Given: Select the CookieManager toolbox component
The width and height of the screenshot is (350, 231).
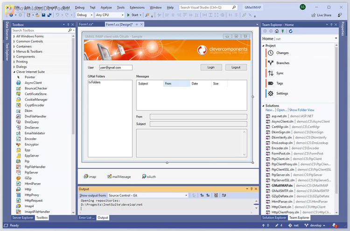Looking at the screenshot, I should click(x=36, y=99).
